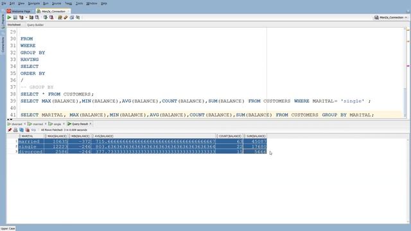
Task: Click the editor vertical scrollbar
Action: tap(405, 73)
